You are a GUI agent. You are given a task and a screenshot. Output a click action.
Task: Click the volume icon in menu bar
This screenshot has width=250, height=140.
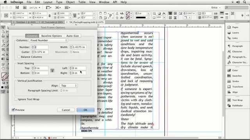238,2
